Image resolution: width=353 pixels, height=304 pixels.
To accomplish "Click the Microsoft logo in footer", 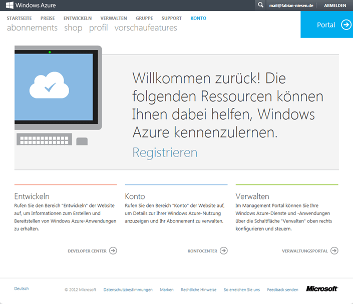I will coord(322,288).
